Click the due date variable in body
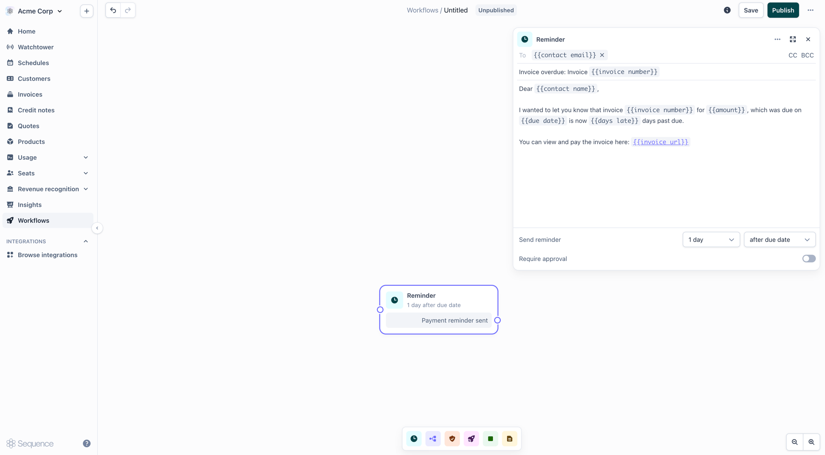This screenshot has height=455, width=825. click(x=542, y=121)
